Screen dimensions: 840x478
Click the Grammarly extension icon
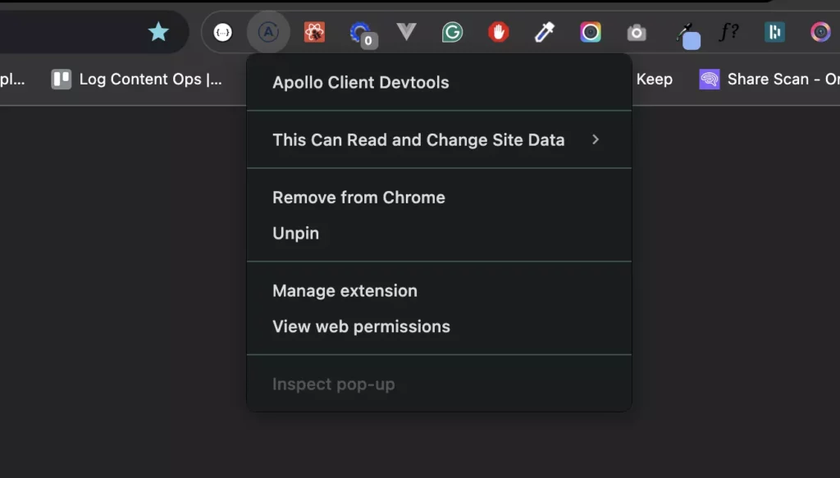pos(452,33)
